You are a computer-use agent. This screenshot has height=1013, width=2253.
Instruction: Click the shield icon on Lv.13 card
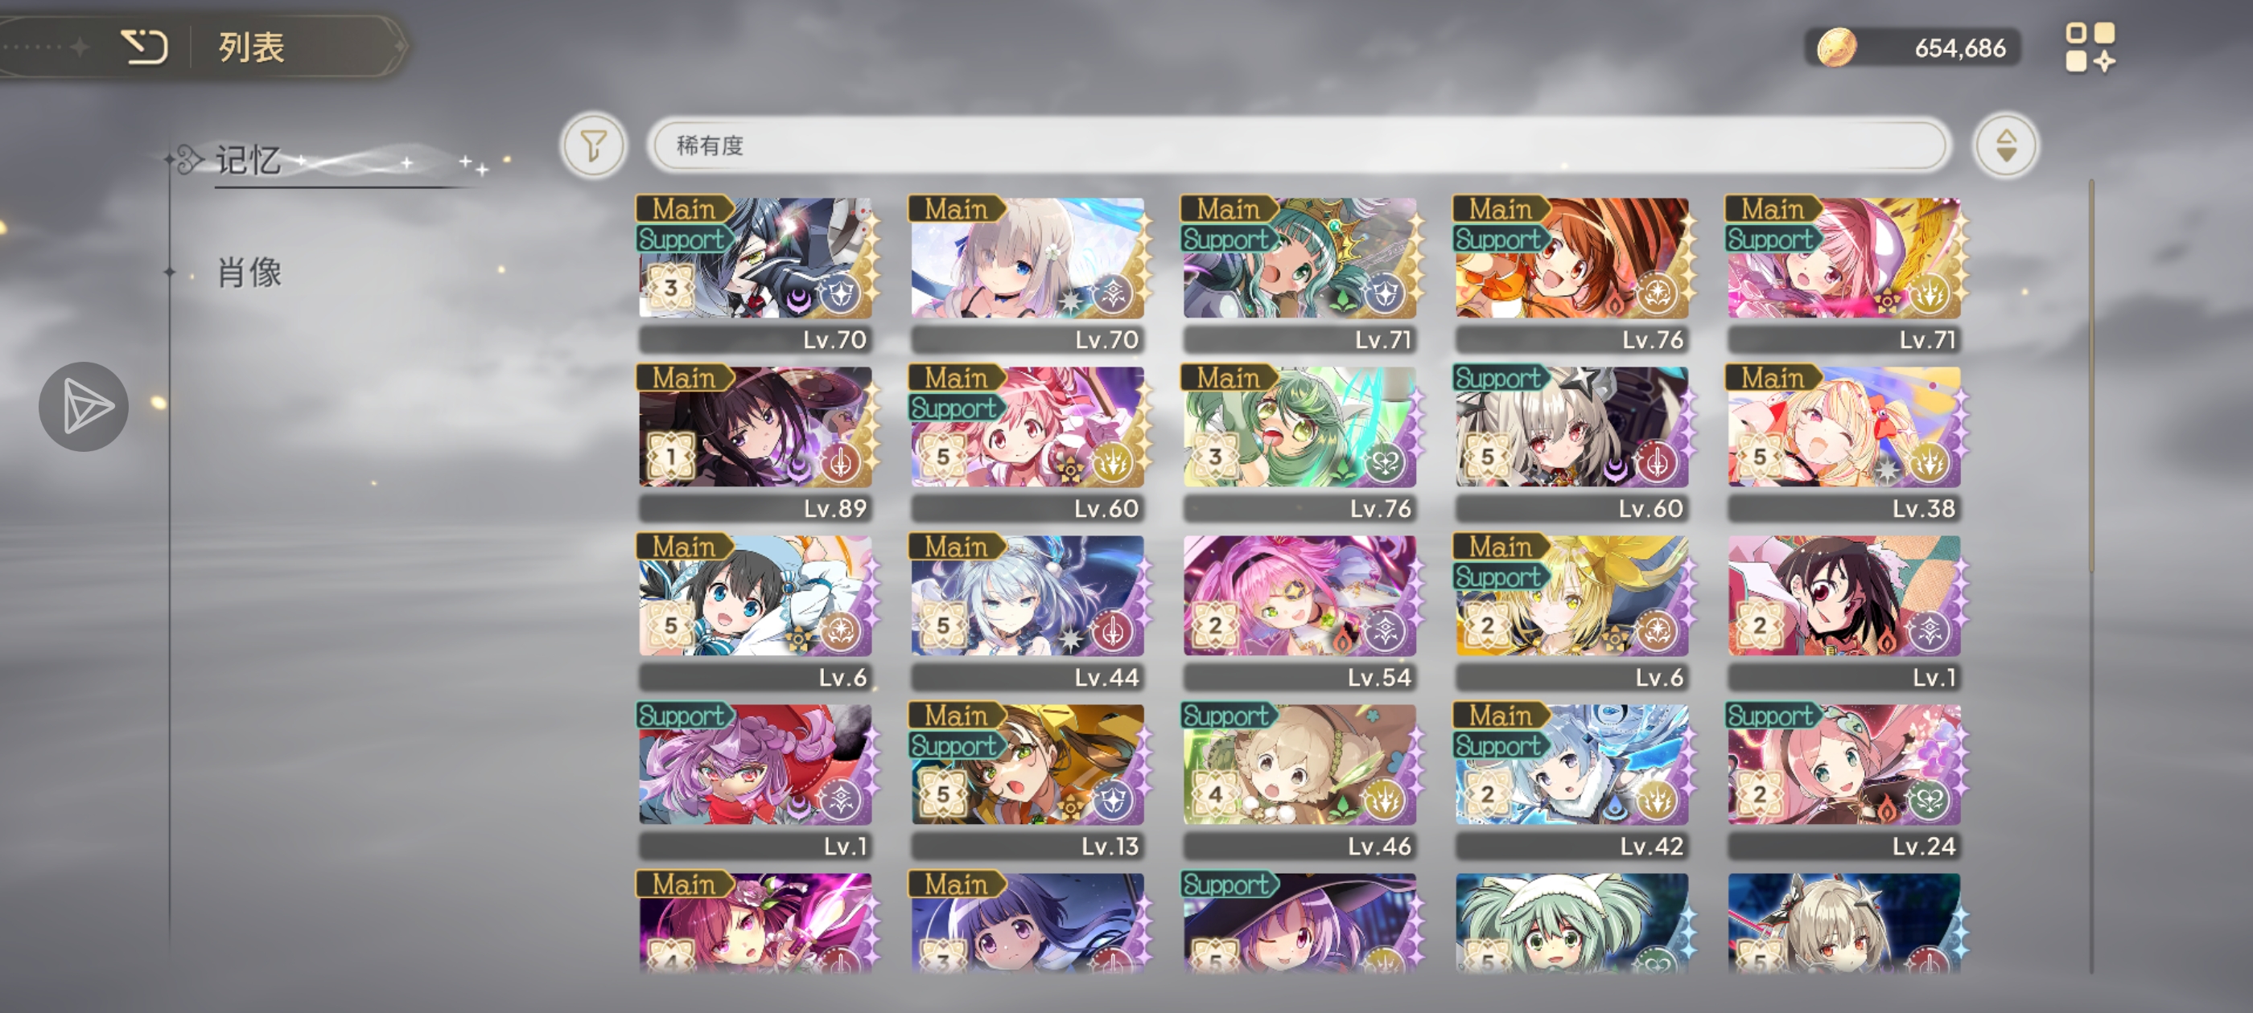pos(1113,800)
